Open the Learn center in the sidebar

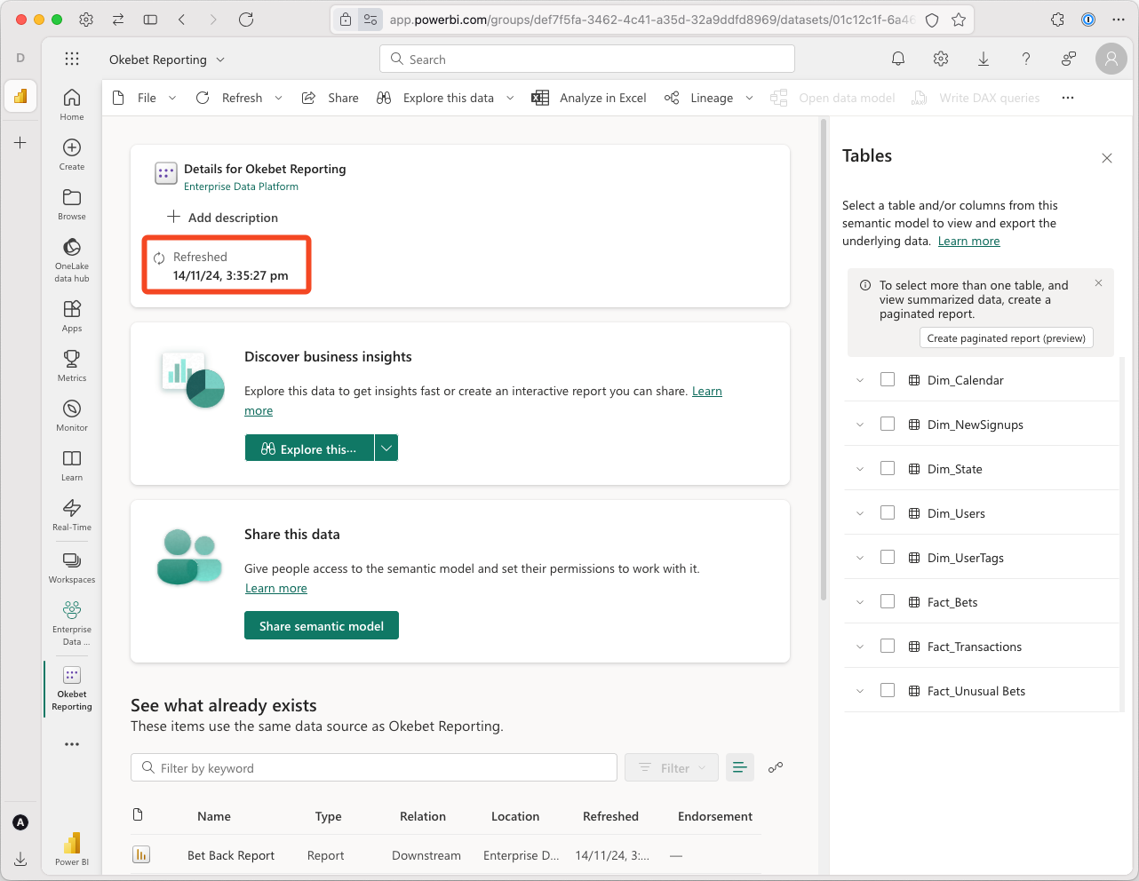(72, 464)
